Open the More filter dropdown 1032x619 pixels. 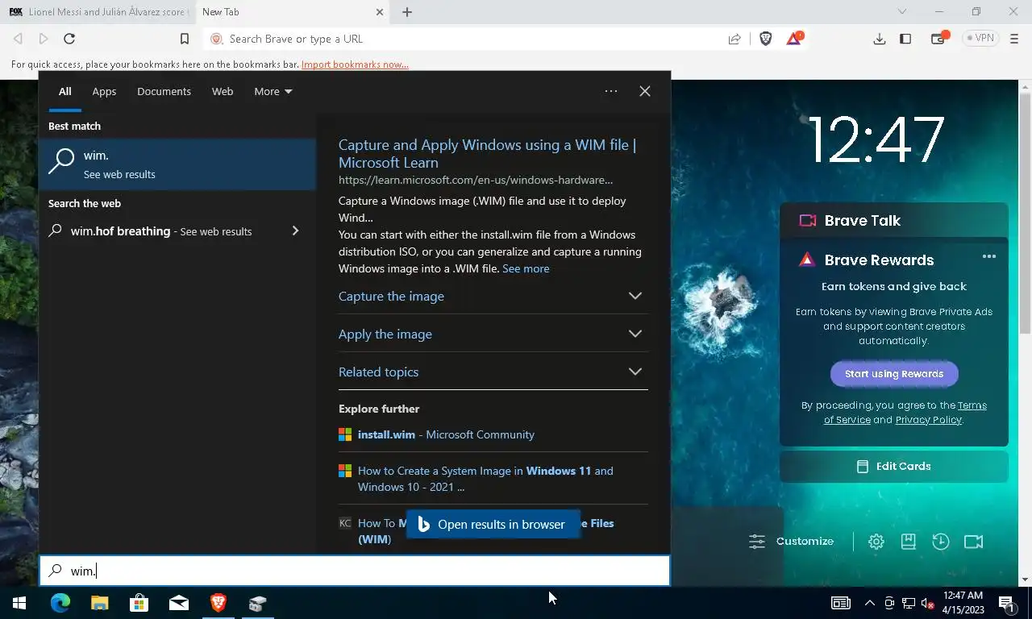[273, 91]
